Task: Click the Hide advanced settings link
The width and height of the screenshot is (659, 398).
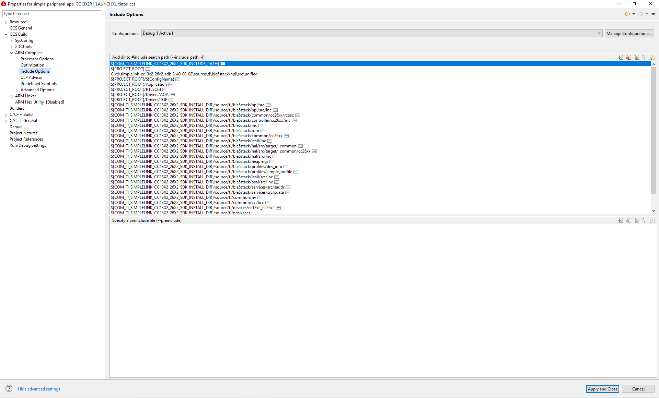Action: click(x=39, y=389)
